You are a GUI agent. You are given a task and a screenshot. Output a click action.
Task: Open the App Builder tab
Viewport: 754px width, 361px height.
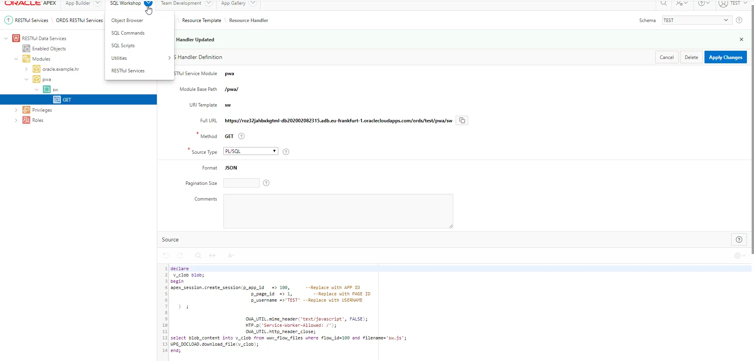[x=78, y=3]
